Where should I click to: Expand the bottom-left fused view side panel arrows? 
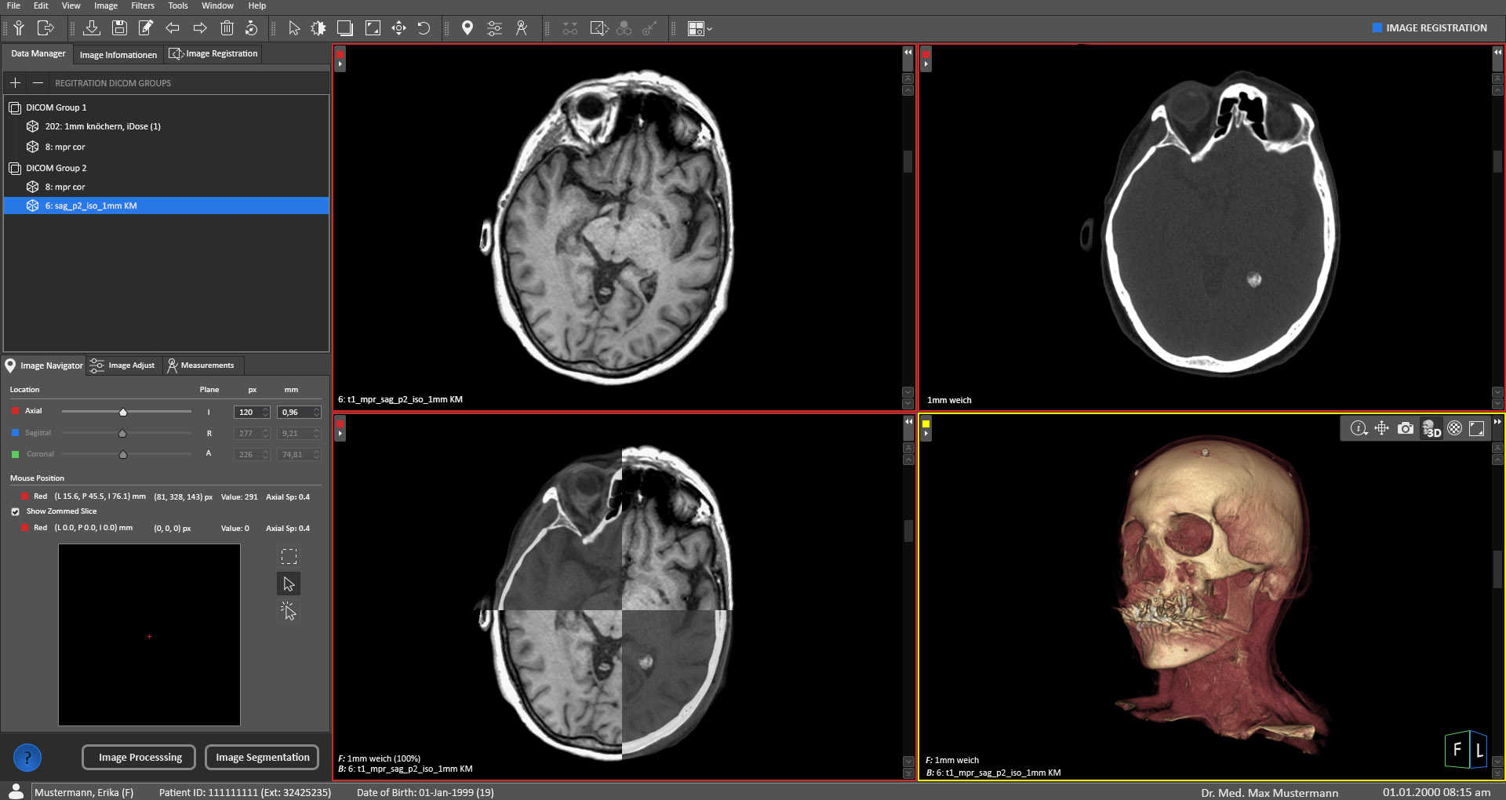coord(908,422)
